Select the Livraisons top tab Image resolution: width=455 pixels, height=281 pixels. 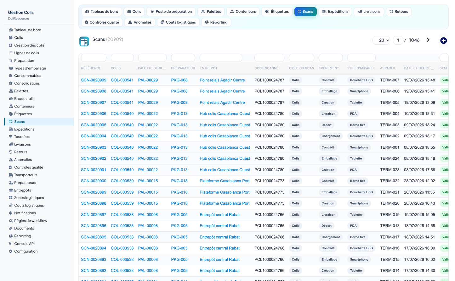point(369,12)
